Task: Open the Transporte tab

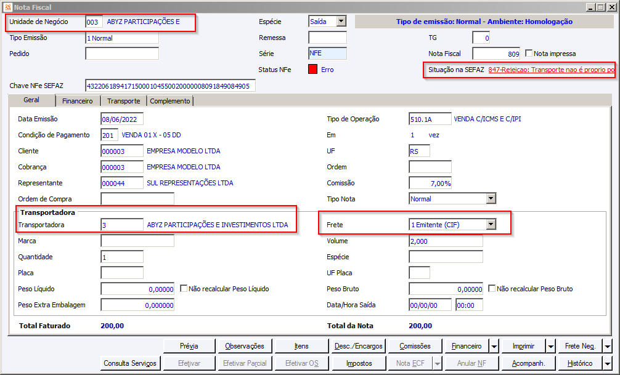Action: [124, 101]
